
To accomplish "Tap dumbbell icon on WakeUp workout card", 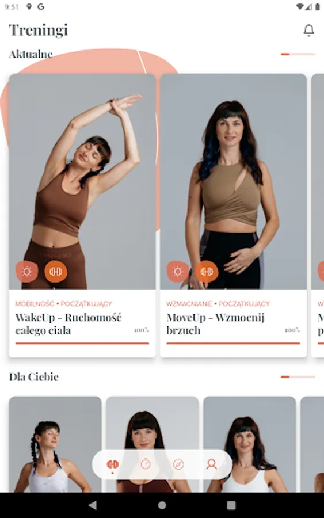I will [56, 272].
